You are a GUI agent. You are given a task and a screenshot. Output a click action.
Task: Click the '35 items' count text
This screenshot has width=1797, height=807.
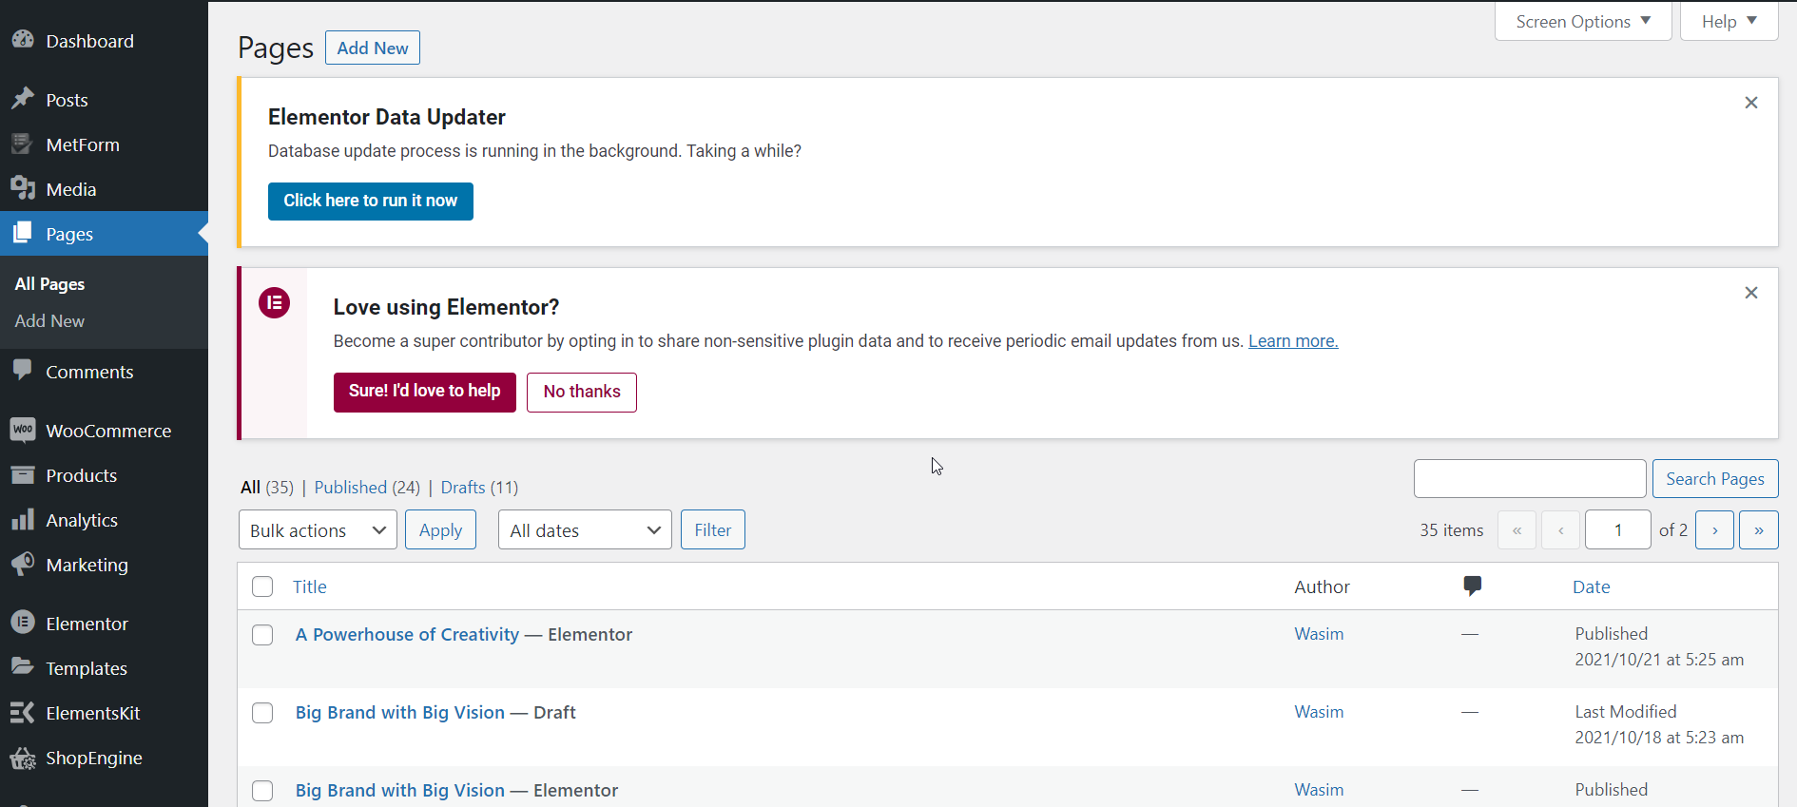1452,530
